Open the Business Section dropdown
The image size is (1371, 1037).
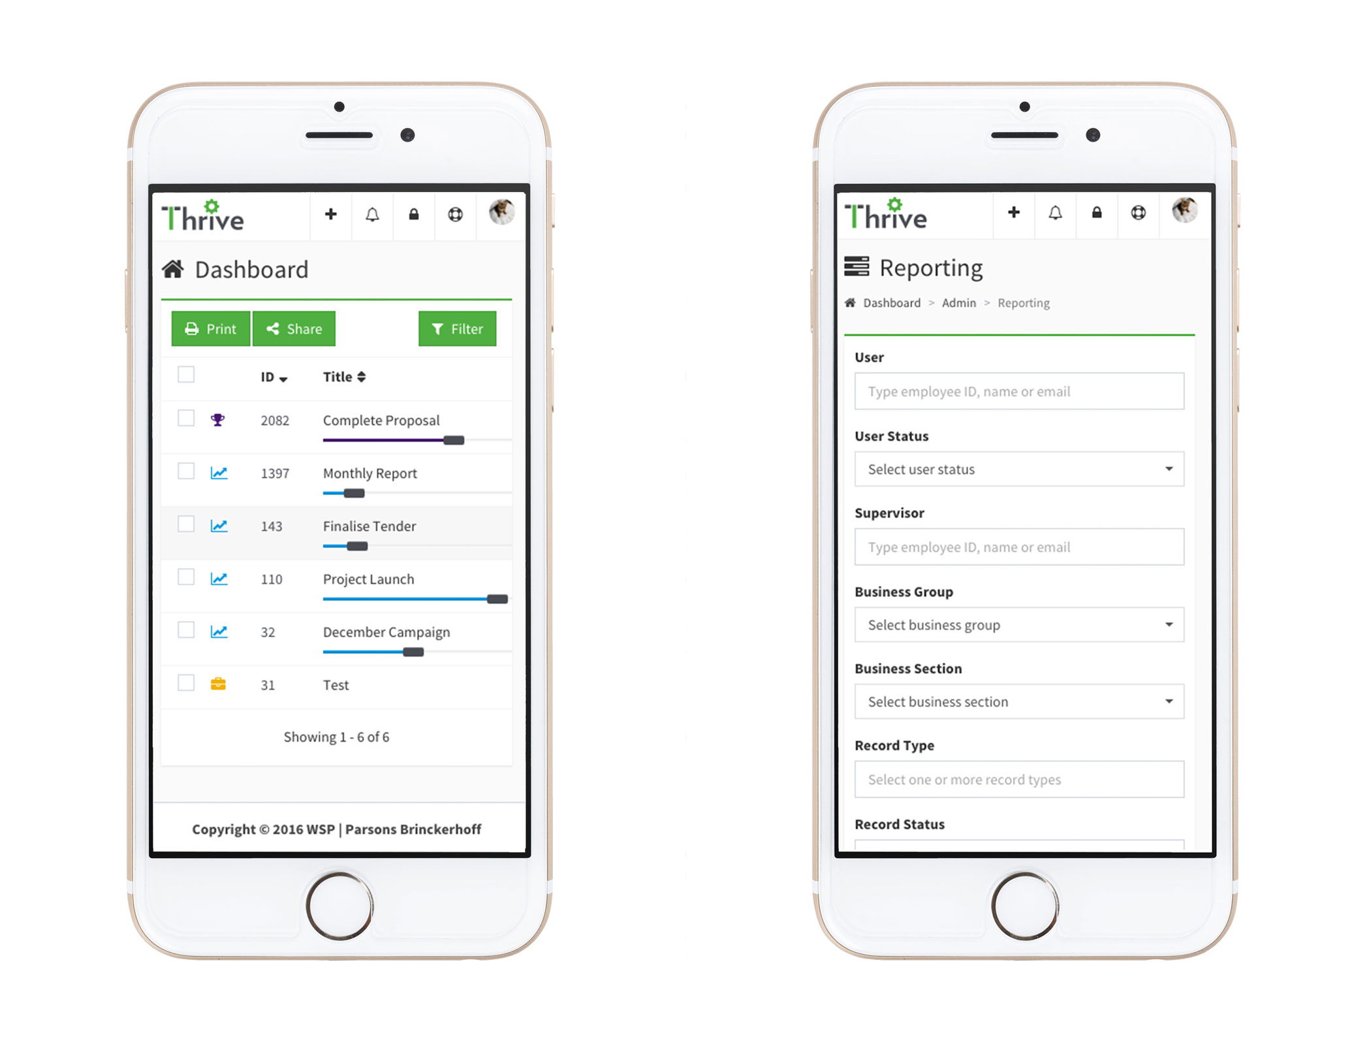(1020, 701)
